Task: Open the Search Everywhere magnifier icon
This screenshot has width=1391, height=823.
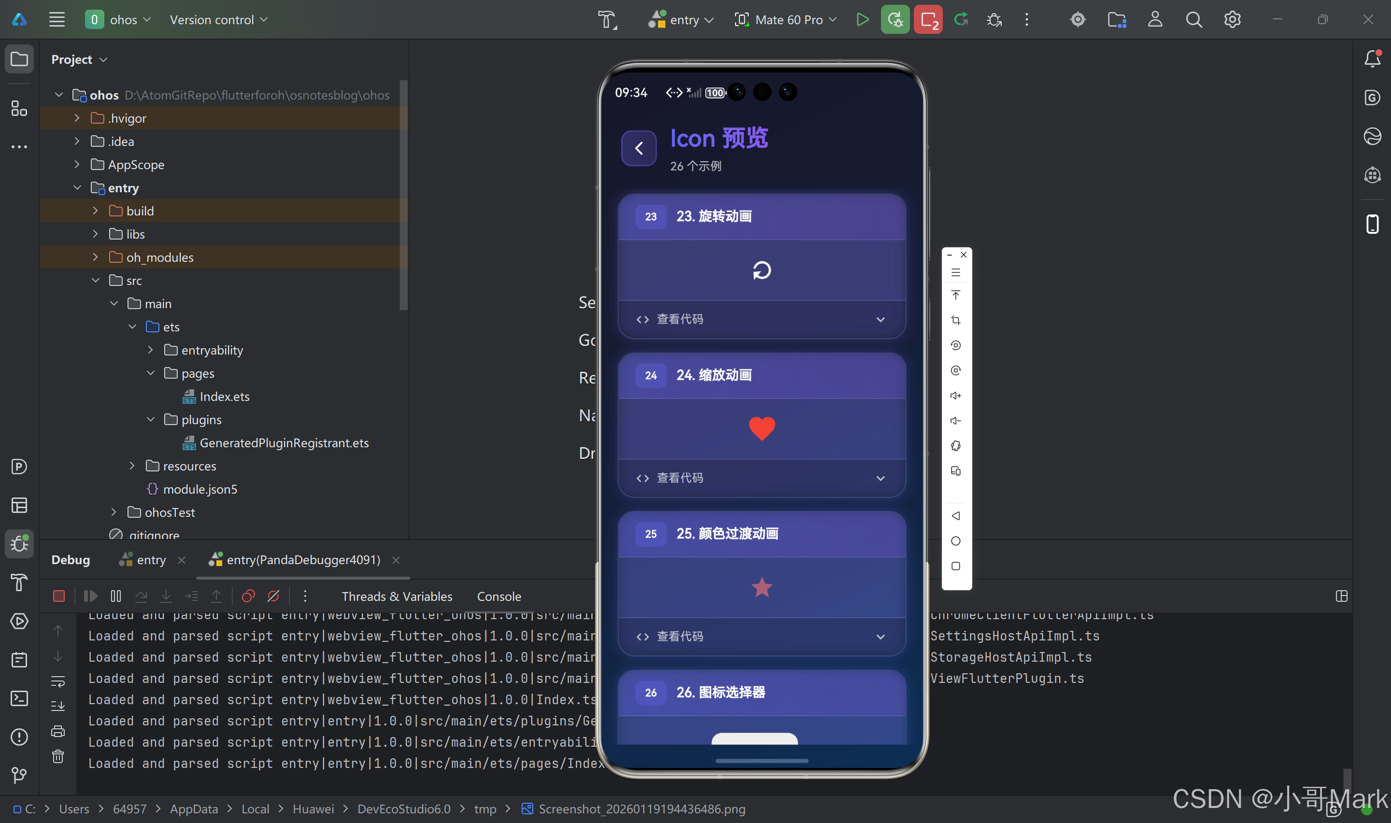Action: pyautogui.click(x=1193, y=20)
